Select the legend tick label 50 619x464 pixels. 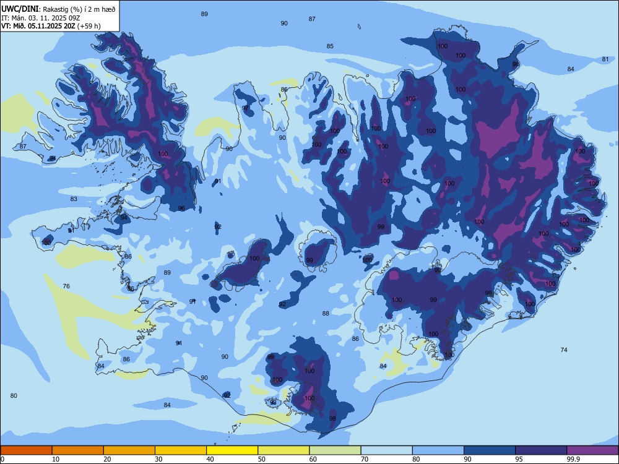pos(262,459)
